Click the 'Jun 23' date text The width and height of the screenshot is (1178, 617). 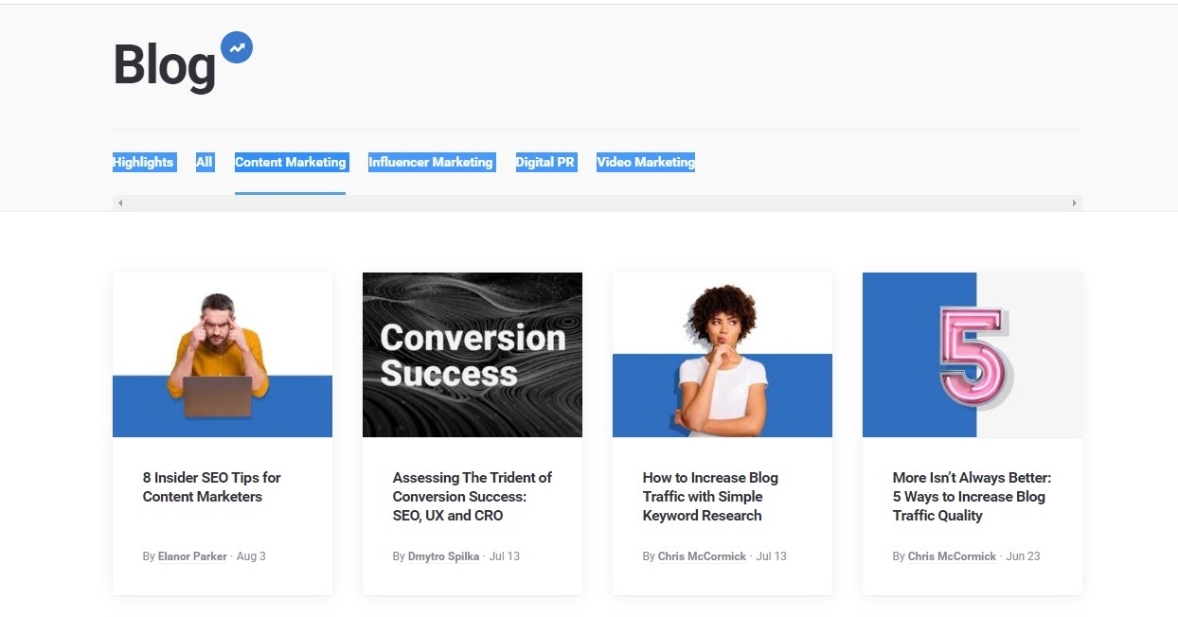(1023, 556)
